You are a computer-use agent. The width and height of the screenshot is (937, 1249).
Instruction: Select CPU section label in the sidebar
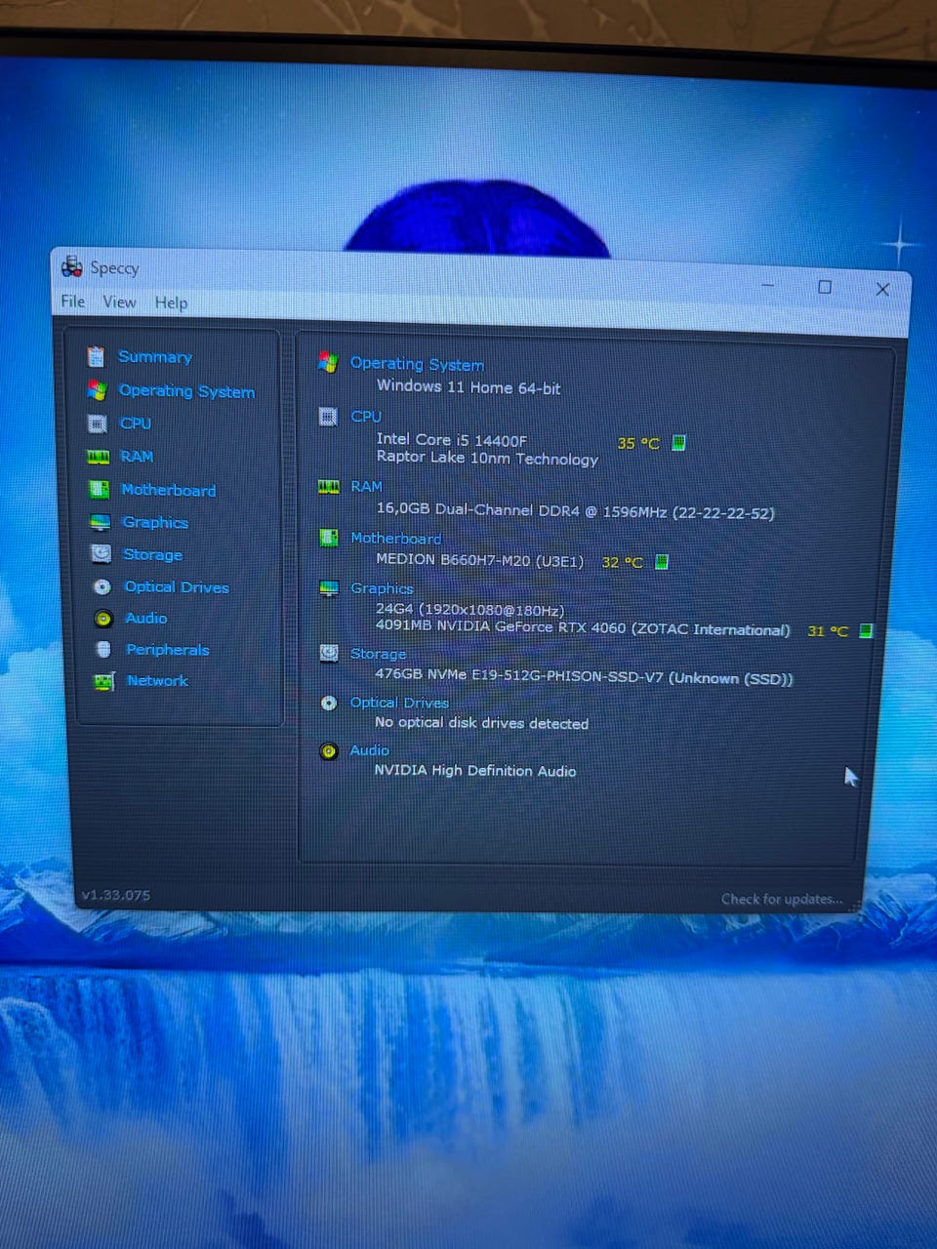[136, 423]
